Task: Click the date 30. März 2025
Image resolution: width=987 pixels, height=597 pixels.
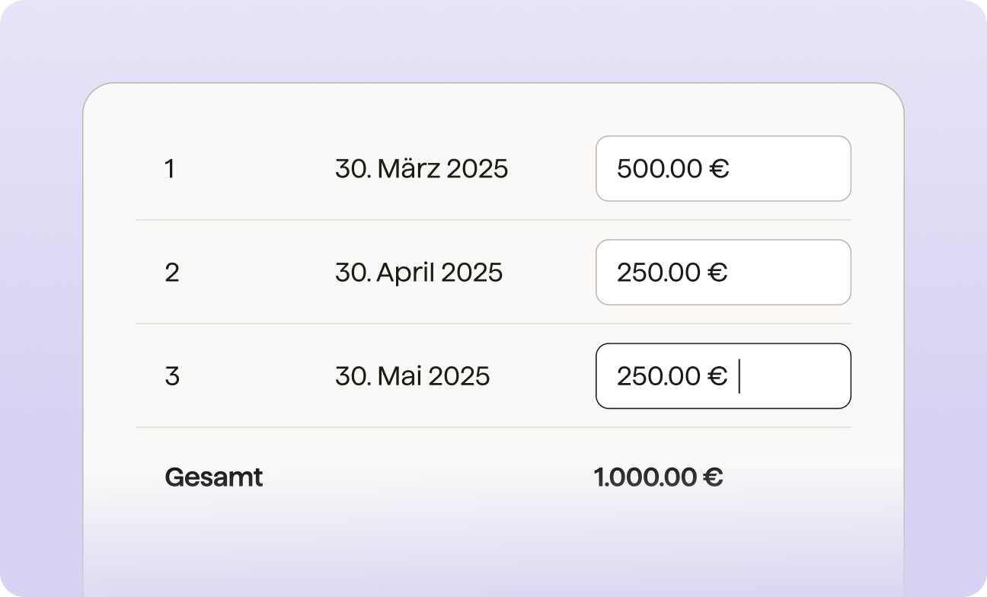Action: 421,169
